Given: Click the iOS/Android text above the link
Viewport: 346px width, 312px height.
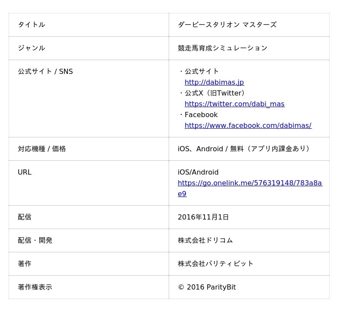Looking at the screenshot, I should (x=198, y=172).
